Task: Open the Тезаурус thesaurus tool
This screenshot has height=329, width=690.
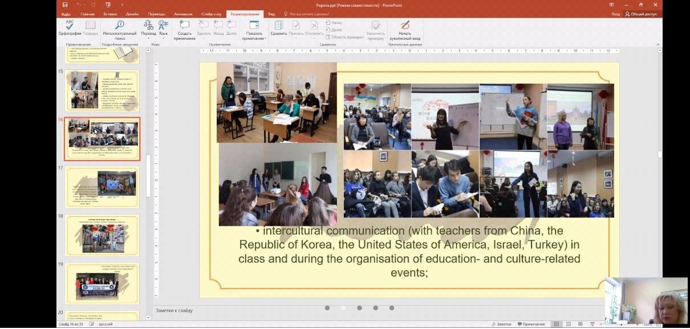Action: point(90,27)
